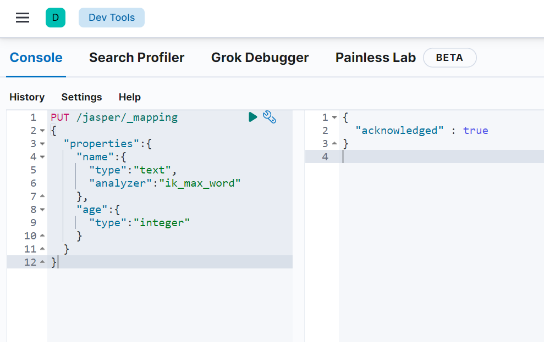The width and height of the screenshot is (544, 342).
Task: Click the green D space avatar
Action: tap(55, 18)
